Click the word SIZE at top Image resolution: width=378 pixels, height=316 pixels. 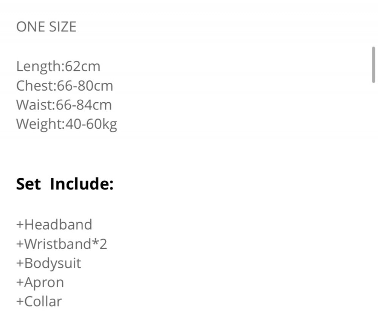tap(63, 27)
